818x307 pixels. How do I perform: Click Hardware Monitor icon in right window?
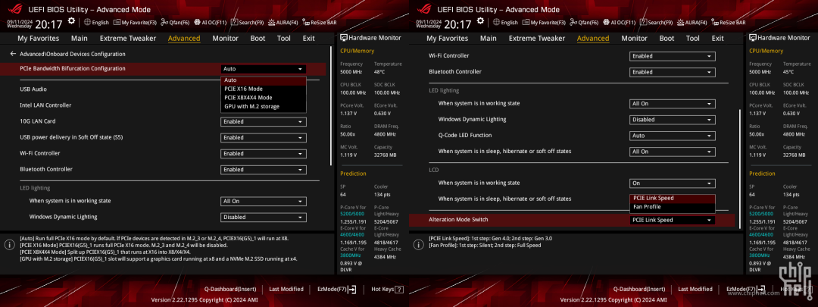[x=753, y=38]
